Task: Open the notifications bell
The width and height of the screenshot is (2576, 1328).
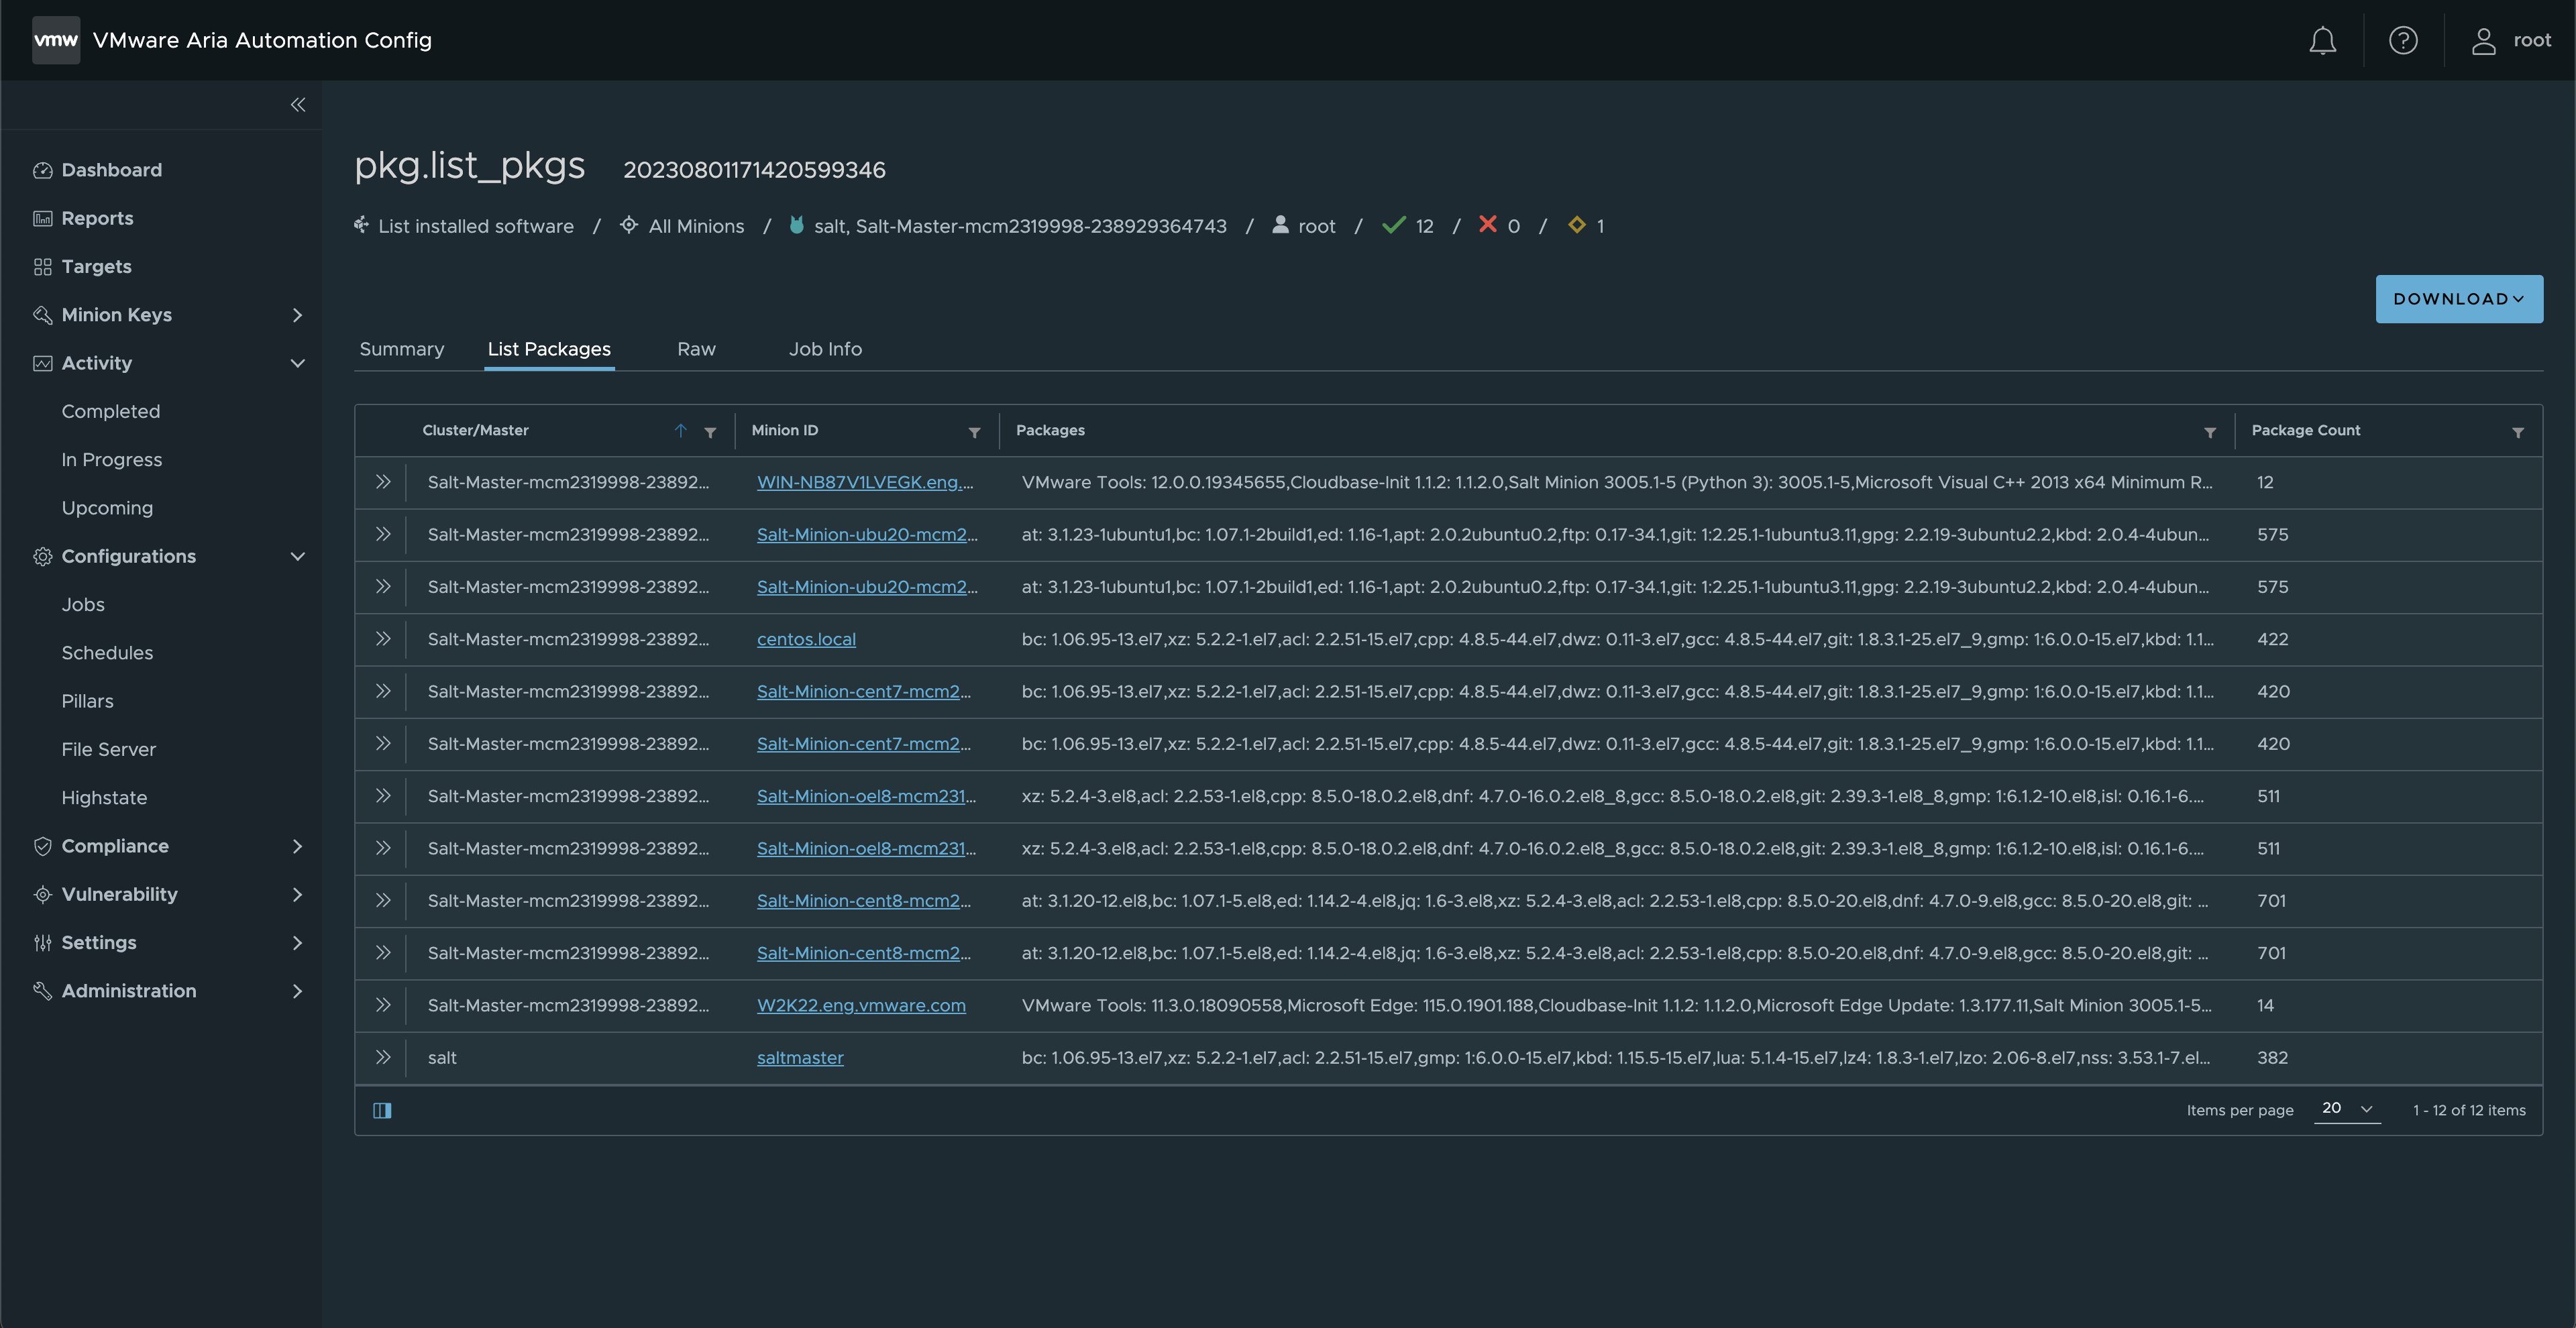Action: click(2322, 40)
